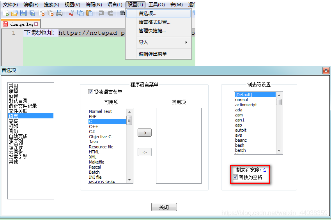Click the Save All stacked disks icon
The image size is (331, 220).
(32, 13)
